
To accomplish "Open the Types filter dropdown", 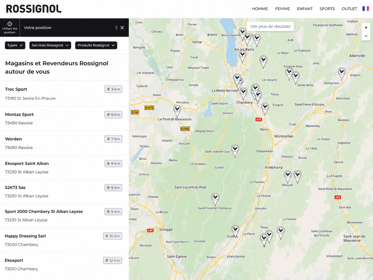I will 15,45.
